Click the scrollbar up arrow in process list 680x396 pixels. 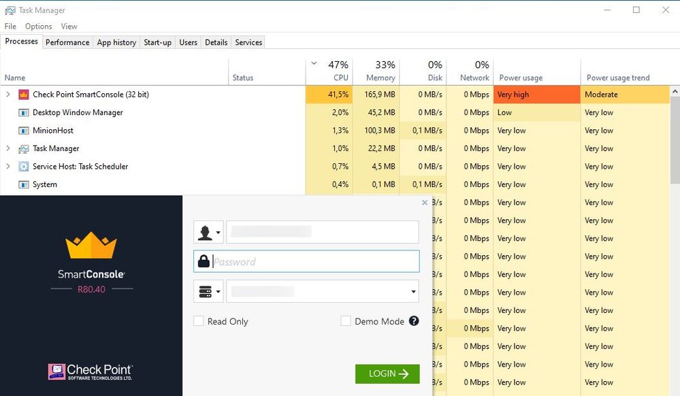[675, 91]
